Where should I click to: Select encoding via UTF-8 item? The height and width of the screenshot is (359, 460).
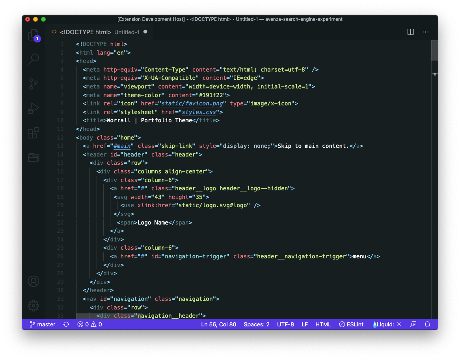(x=285, y=324)
